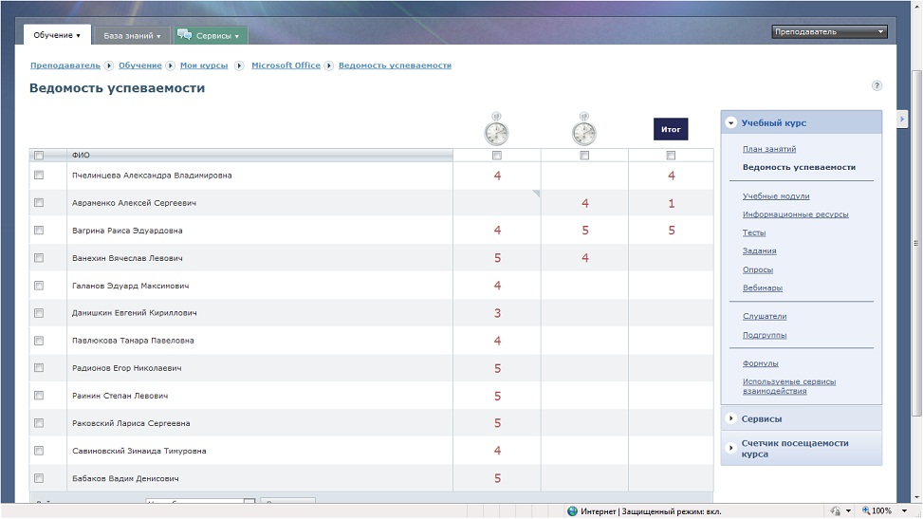
Task: Click the help question mark icon
Action: tap(877, 86)
